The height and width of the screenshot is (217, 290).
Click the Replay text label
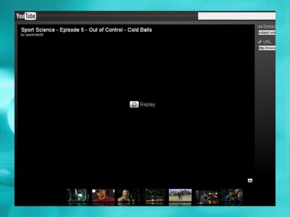click(147, 105)
